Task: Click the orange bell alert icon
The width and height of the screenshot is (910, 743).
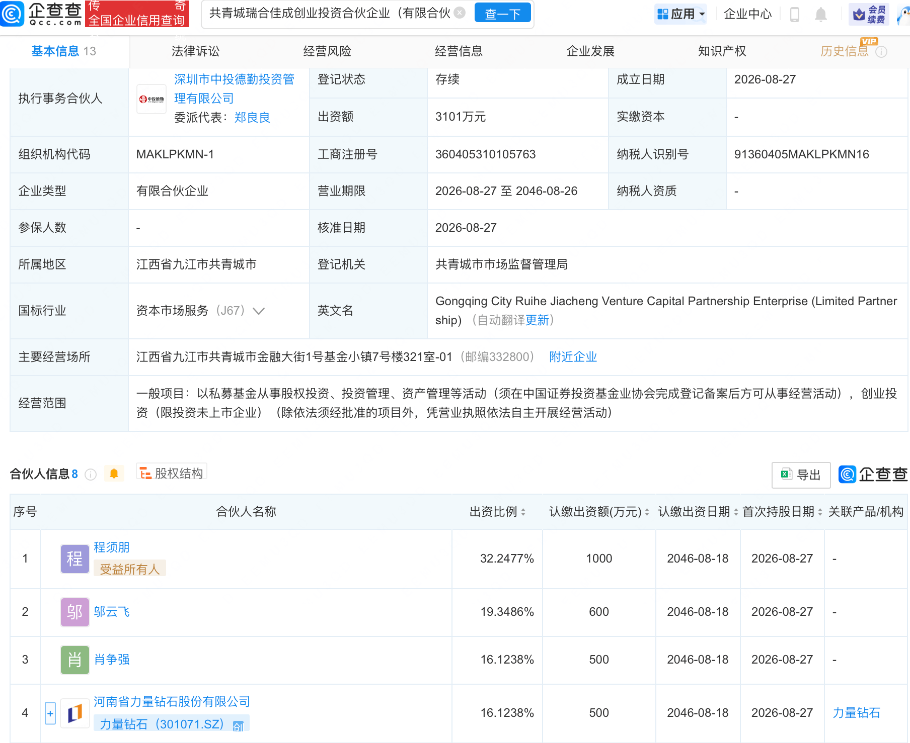Action: pyautogui.click(x=114, y=474)
